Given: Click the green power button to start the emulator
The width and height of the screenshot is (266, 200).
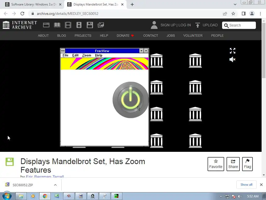Looking at the screenshot, I should pyautogui.click(x=130, y=100).
